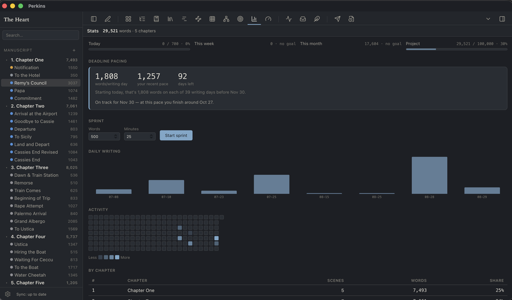Image resolution: width=512 pixels, height=300 pixels.
Task: Open the outline tree list view
Action: (x=142, y=19)
